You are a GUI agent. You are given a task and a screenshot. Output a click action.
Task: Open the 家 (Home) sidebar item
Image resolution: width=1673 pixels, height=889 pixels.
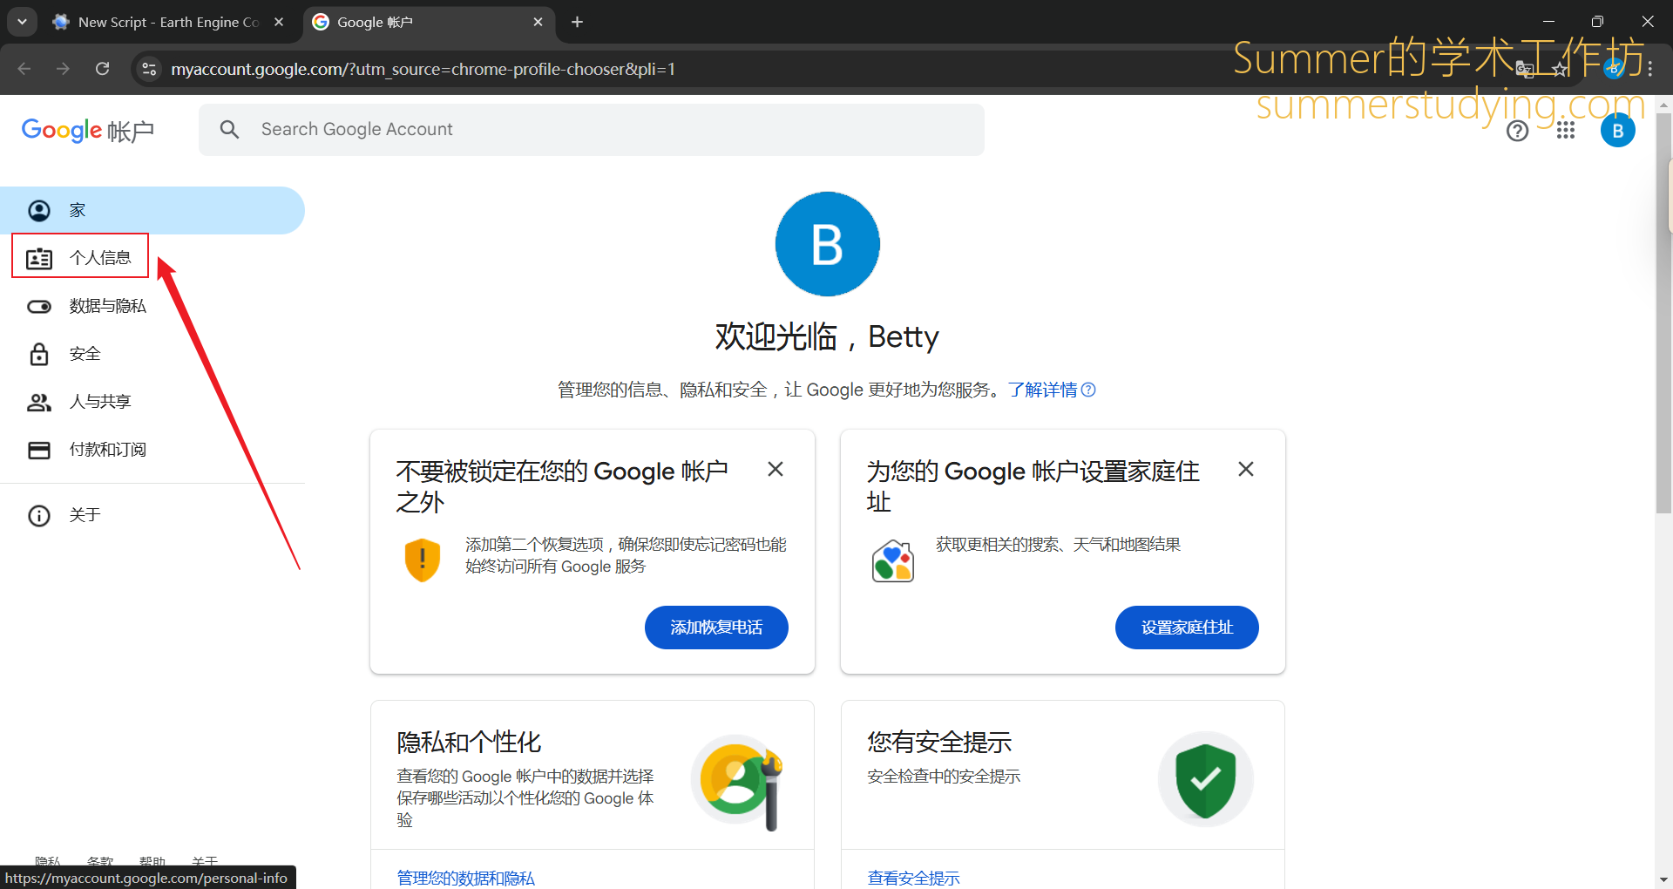[152, 210]
